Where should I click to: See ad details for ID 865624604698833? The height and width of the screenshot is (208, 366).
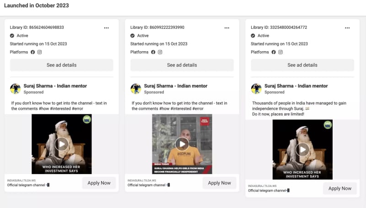tap(61, 65)
